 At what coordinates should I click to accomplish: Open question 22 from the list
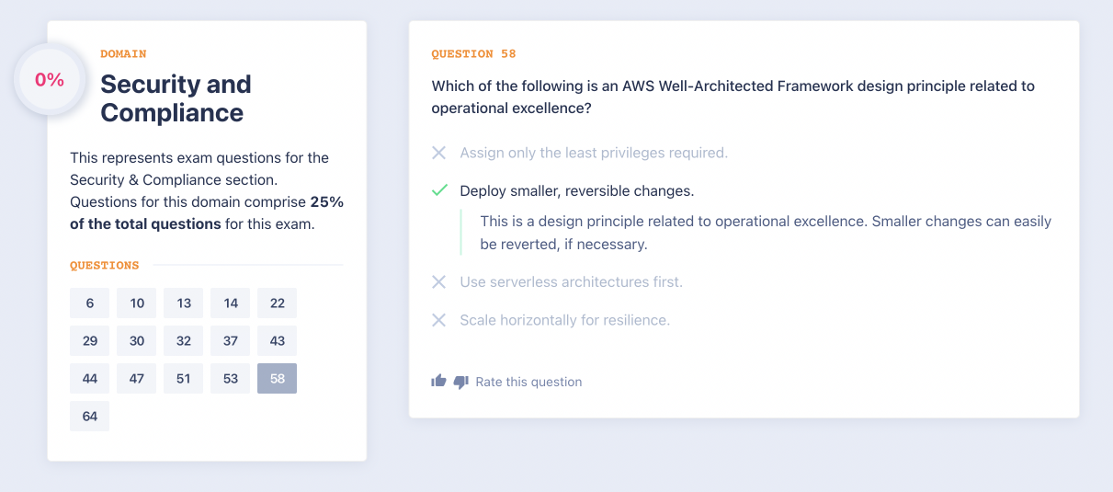tap(277, 303)
